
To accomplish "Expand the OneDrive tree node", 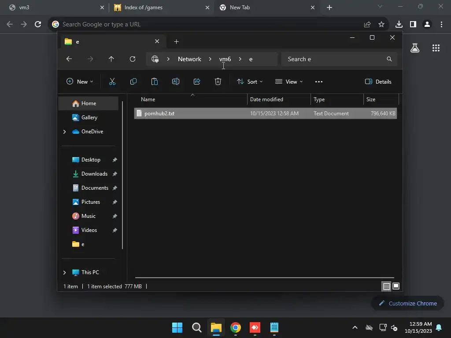I will (64, 132).
